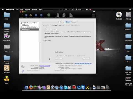This screenshot has height=99, width=133.
Task: Select the Quickly erase radio button
Action: tap(69, 56)
